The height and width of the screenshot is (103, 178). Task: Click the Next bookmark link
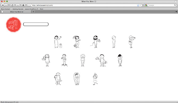pyautogui.click(x=41, y=9)
